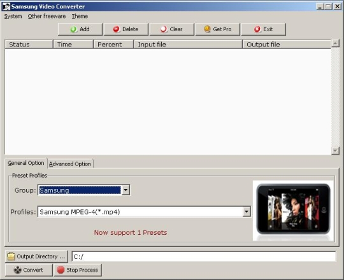This screenshot has width=344, height=280.
Task: Click the 'Now support 1 Presets' text
Action: (131, 232)
